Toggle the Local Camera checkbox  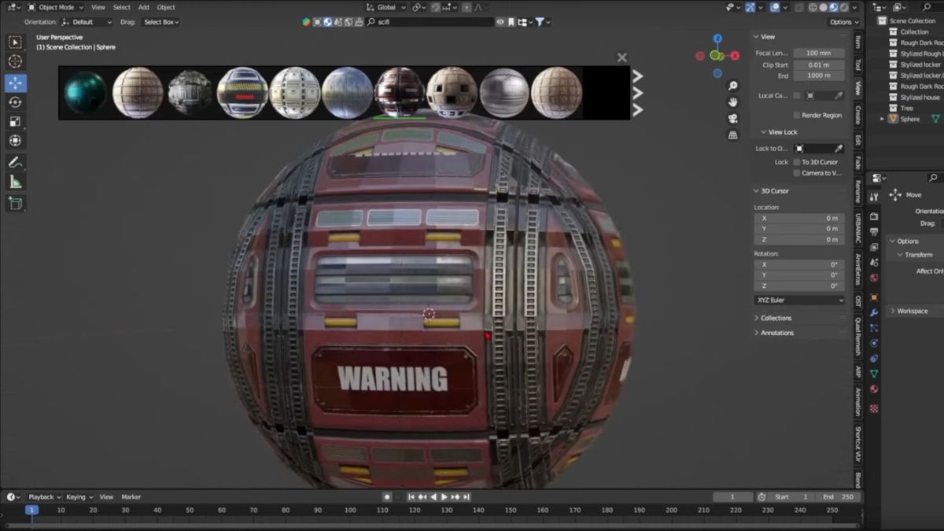coord(797,96)
